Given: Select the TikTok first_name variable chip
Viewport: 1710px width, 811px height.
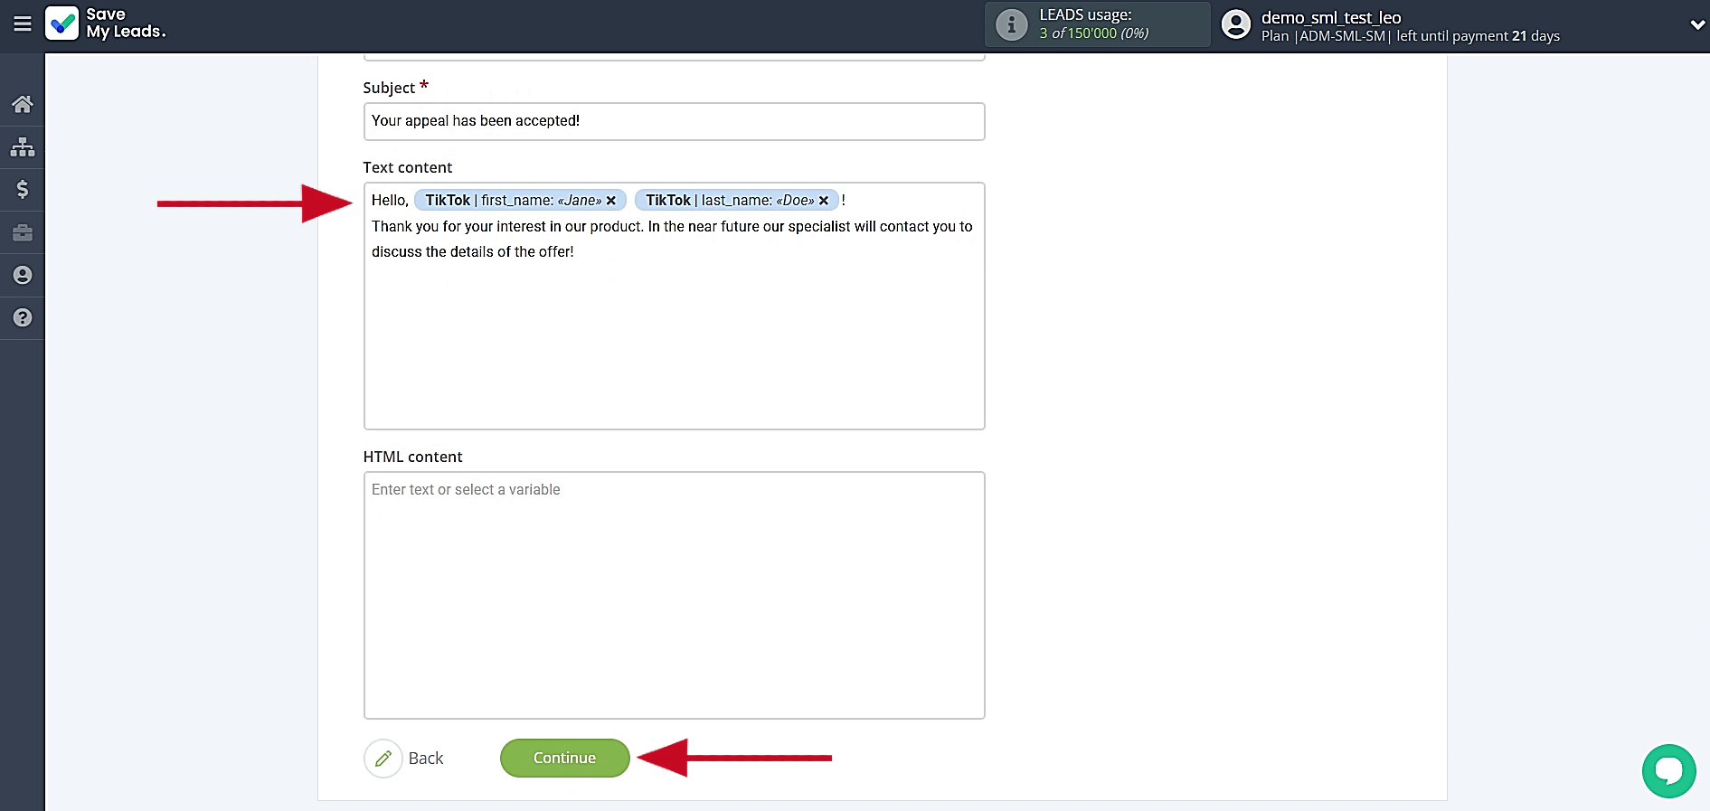Looking at the screenshot, I should point(520,201).
